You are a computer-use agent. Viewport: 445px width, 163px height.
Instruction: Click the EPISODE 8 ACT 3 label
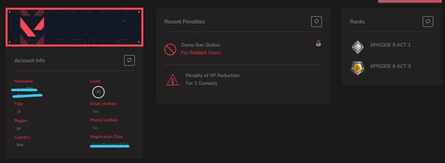click(x=390, y=66)
